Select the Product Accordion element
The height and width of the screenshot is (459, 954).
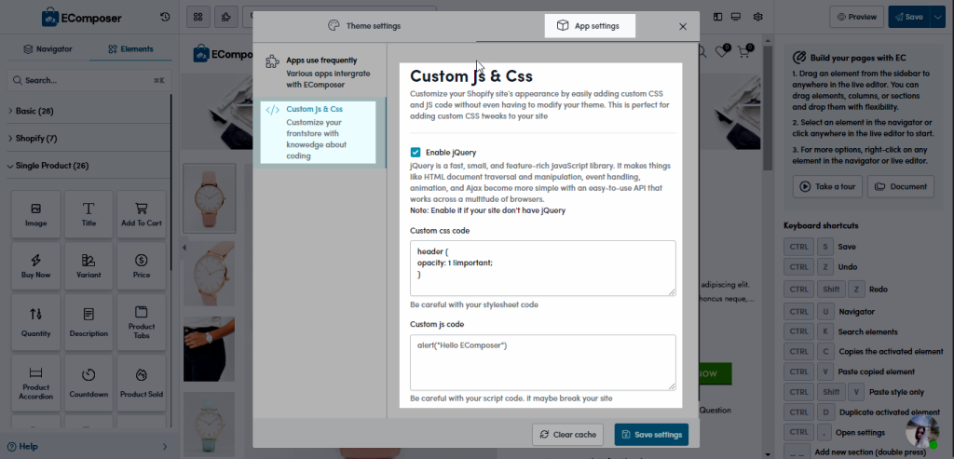pos(36,383)
